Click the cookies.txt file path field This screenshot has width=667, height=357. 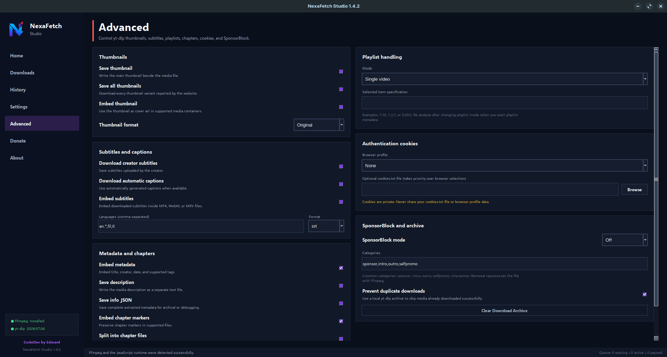(x=490, y=189)
